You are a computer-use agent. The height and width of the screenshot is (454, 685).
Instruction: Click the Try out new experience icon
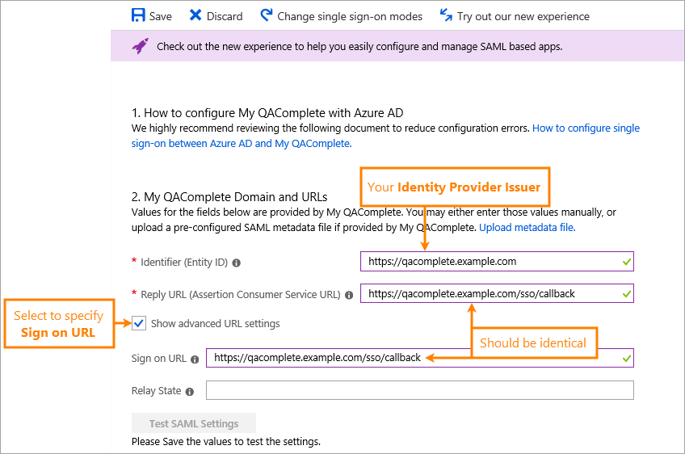coord(446,15)
